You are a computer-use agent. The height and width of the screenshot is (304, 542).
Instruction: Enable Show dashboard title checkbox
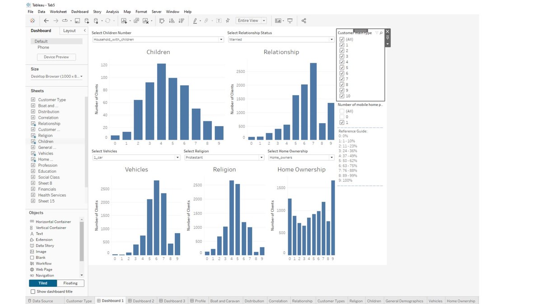click(33, 291)
